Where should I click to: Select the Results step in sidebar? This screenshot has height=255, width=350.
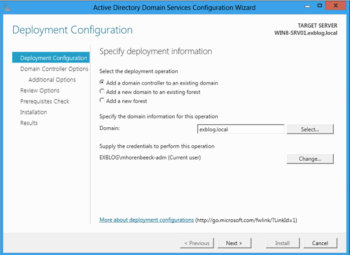pos(29,123)
